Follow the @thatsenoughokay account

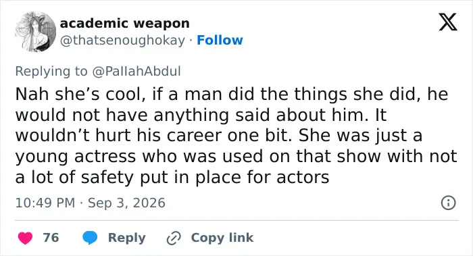(220, 40)
